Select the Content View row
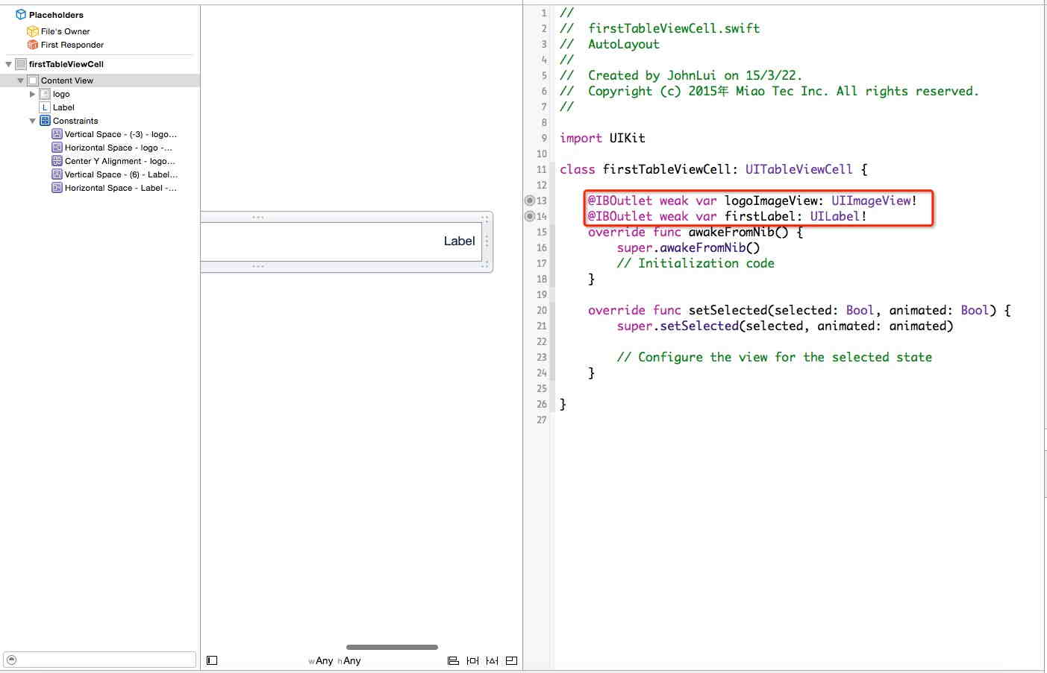The height and width of the screenshot is (673, 1047). pos(99,80)
